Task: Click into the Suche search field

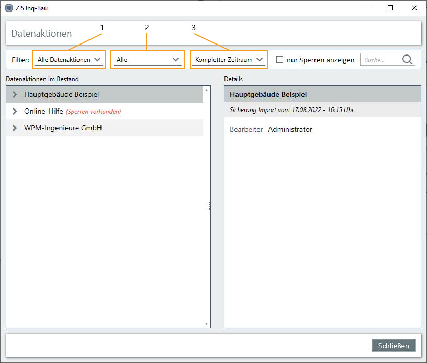Action: pyautogui.click(x=380, y=60)
